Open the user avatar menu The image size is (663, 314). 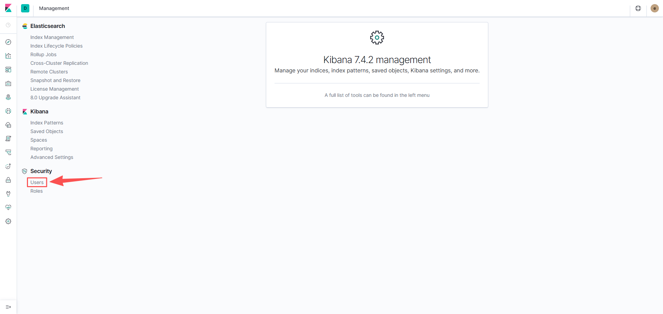click(654, 8)
